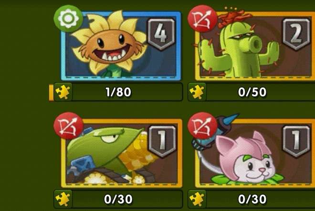Screen dimensions: 315x211
Task: Click the 0/50 progress bar under Cactus
Action: [252, 92]
